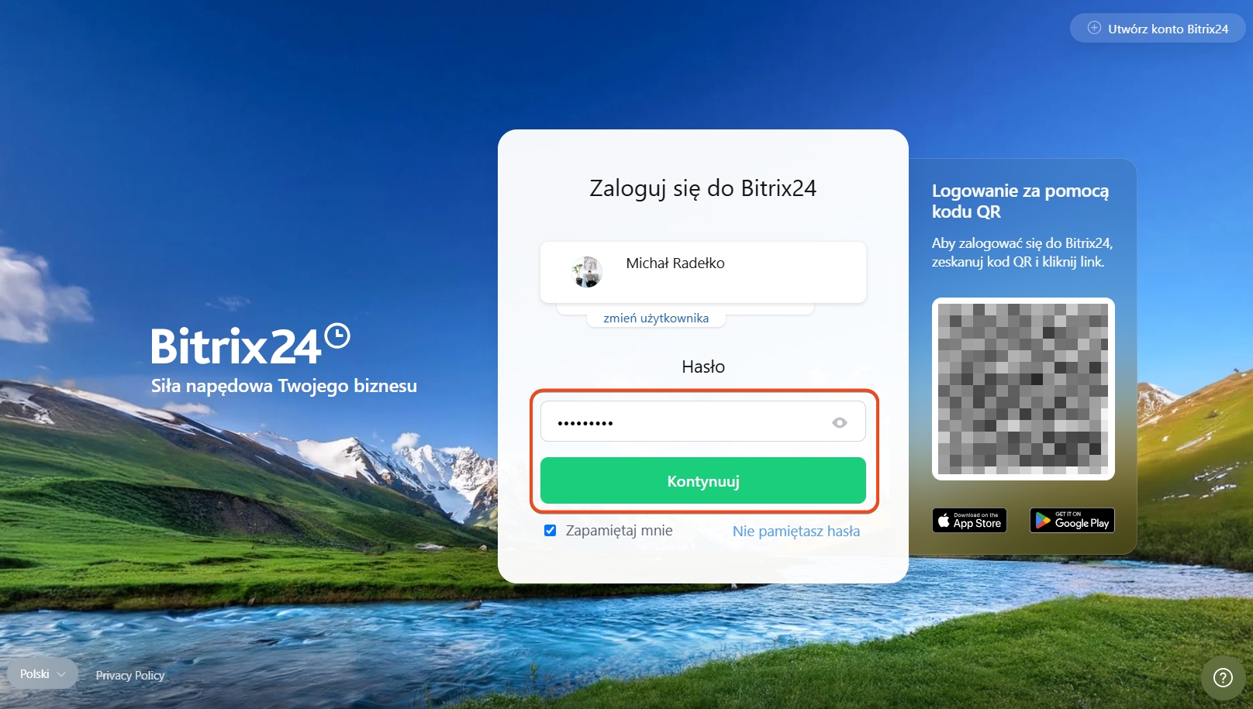Select the Michał Radełko user card
Viewport: 1253px width, 709px height.
pos(702,272)
